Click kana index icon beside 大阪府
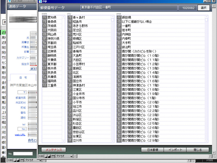217x163 pixels. pyautogui.click(x=45, y=30)
